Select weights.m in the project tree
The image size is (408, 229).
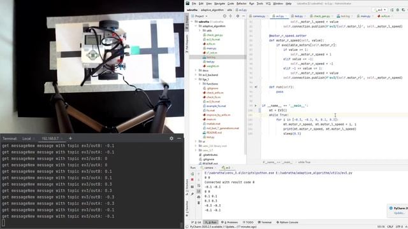point(212,66)
